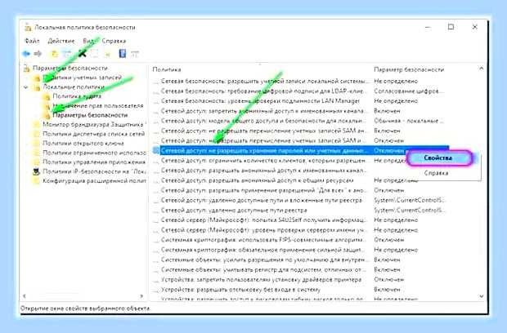Click the forward arrow toolbar icon
The width and height of the screenshot is (507, 333).
tap(38, 54)
